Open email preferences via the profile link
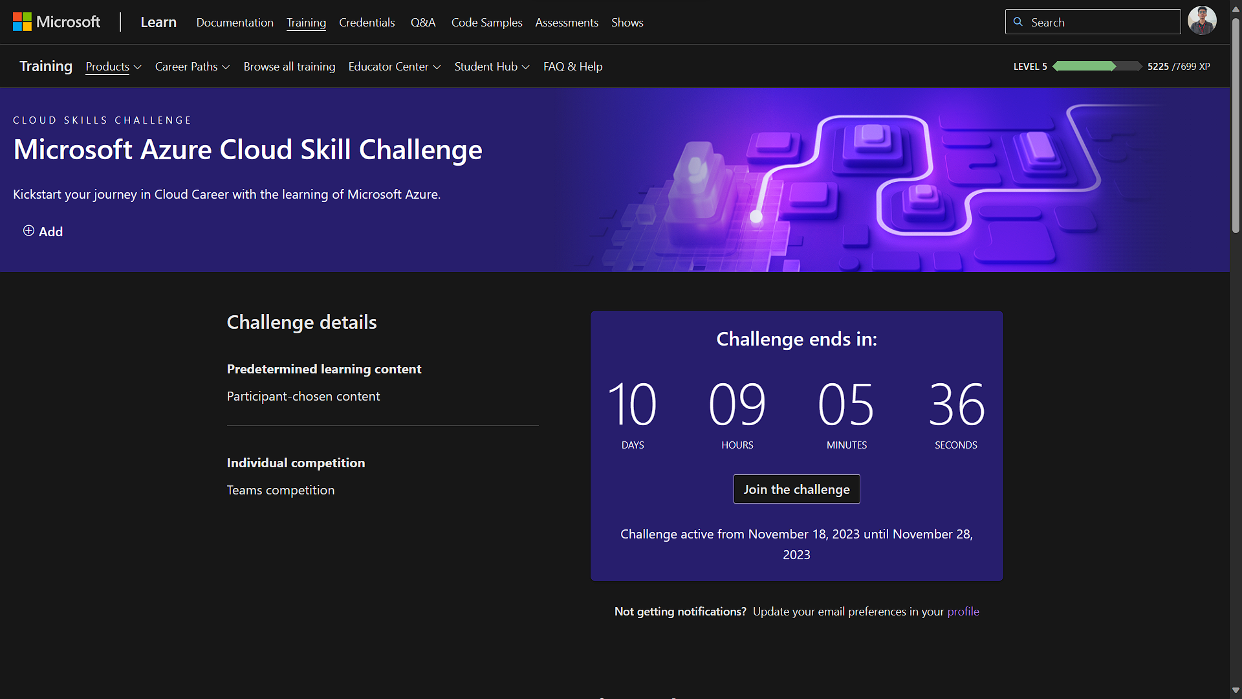This screenshot has height=699, width=1242. click(x=963, y=611)
